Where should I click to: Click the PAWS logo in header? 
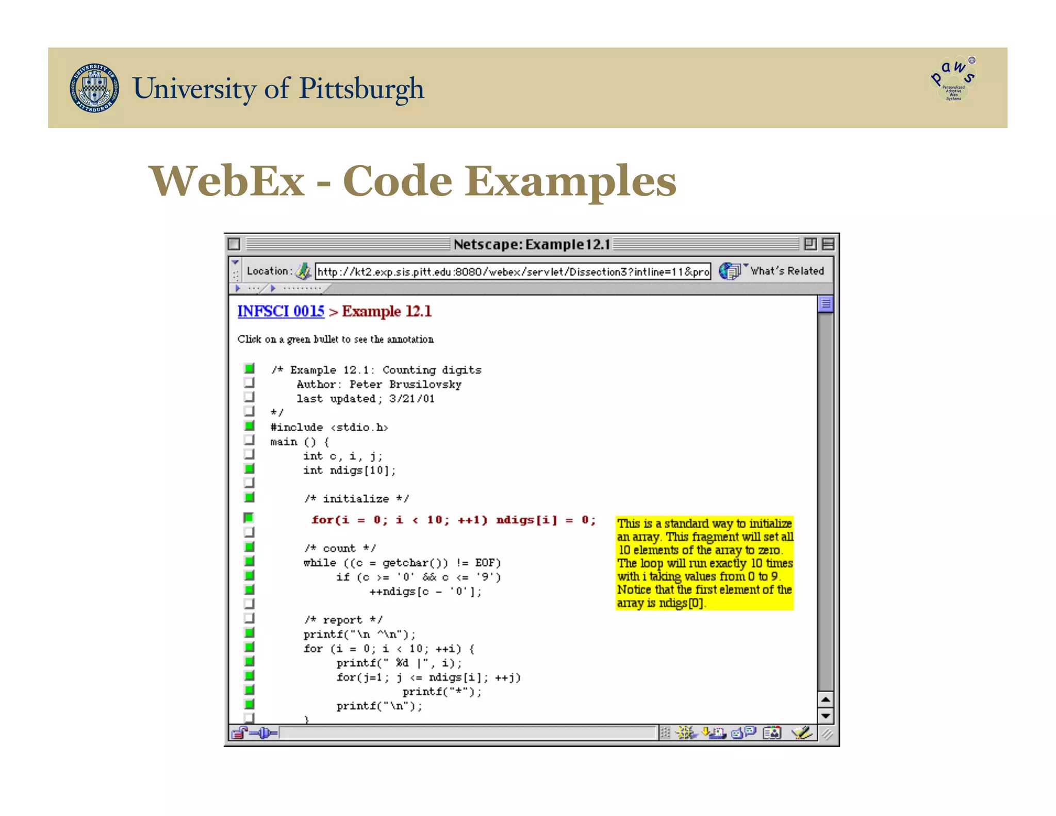pyautogui.click(x=953, y=79)
